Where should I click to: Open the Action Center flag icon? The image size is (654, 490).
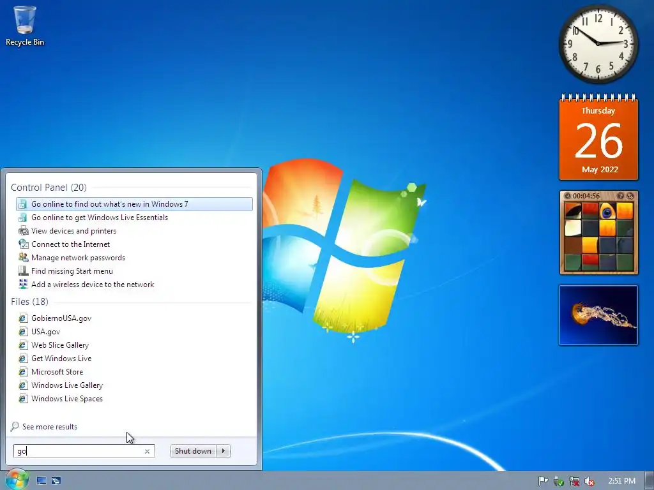click(543, 481)
